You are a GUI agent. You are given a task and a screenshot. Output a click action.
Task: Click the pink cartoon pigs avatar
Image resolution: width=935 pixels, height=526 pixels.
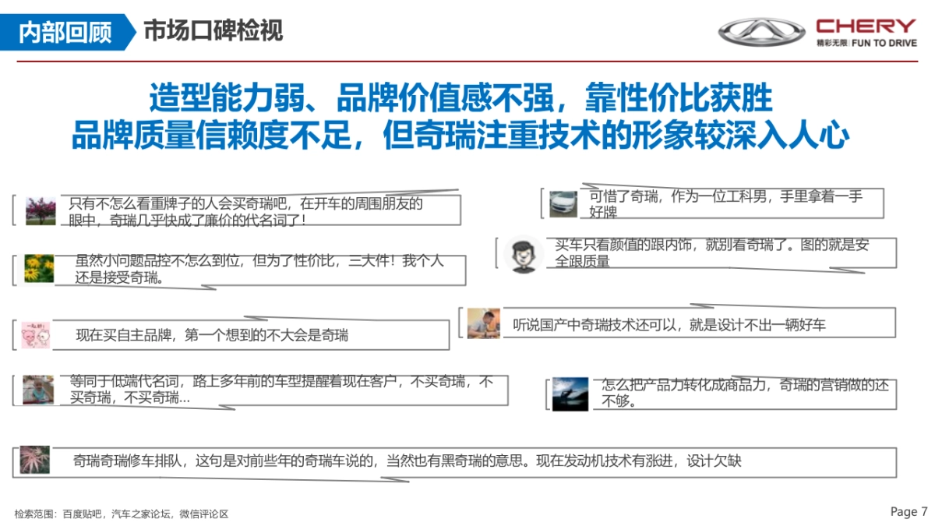pyautogui.click(x=36, y=335)
